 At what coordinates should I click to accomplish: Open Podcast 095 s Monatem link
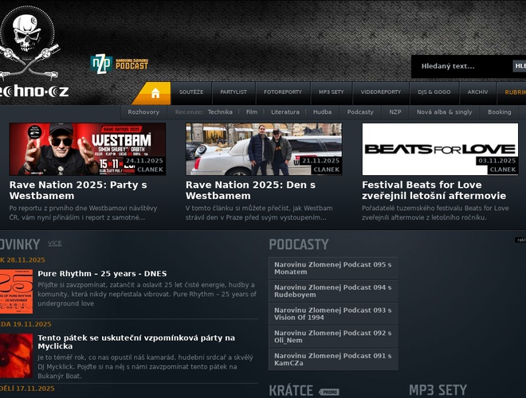333,267
